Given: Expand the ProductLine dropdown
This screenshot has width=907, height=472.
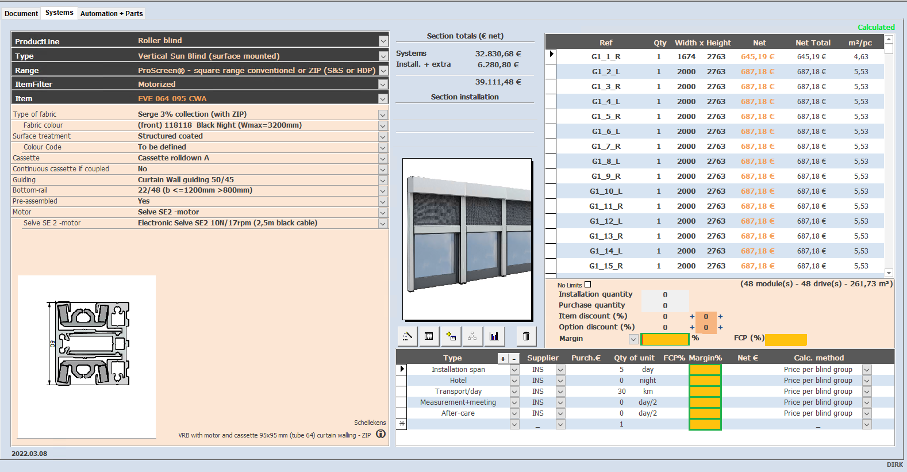Looking at the screenshot, I should [x=383, y=41].
